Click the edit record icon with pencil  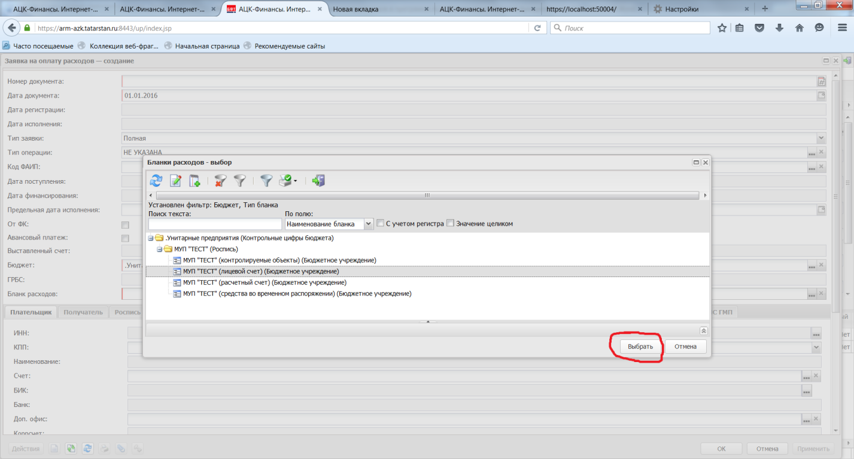coord(175,181)
